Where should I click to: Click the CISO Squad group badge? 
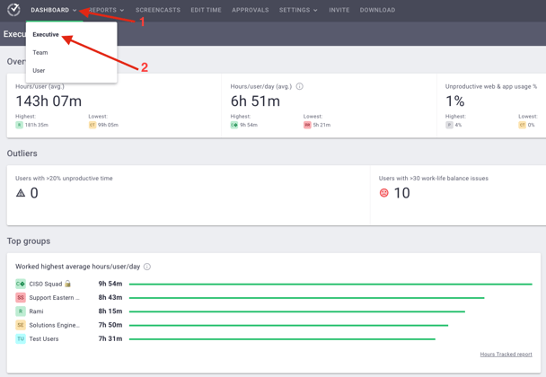tap(21, 284)
